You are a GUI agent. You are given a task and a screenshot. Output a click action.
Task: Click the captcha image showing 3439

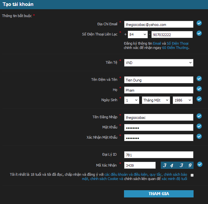coord(177,165)
